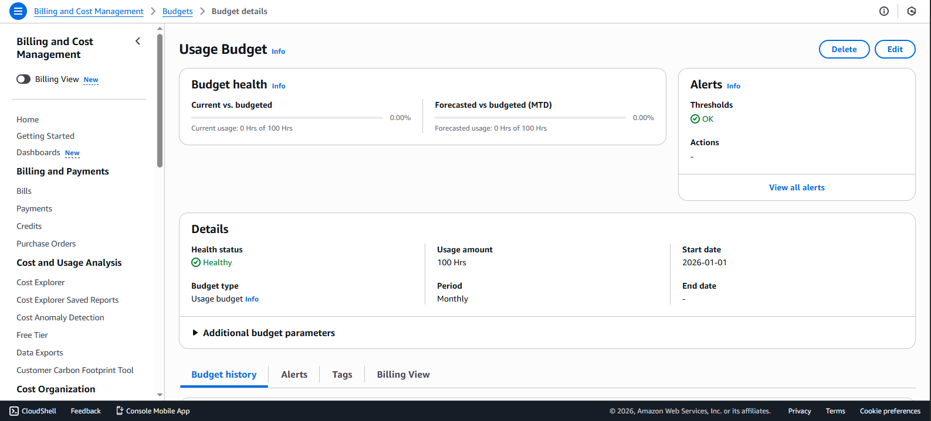The width and height of the screenshot is (931, 421).
Task: Switch to the Tags tab
Action: [342, 375]
